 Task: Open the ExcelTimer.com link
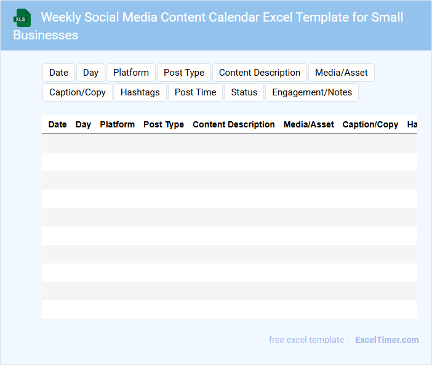point(386,340)
